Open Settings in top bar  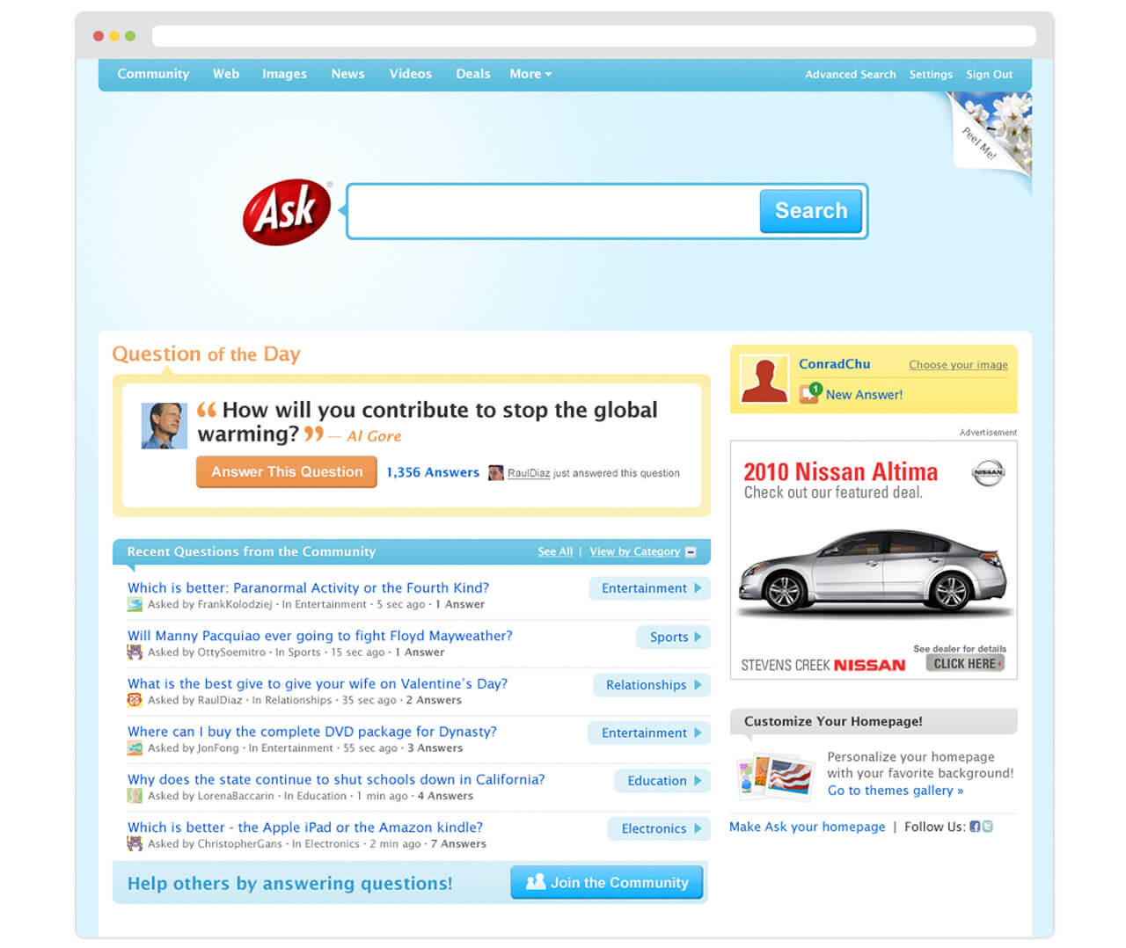[x=931, y=75]
